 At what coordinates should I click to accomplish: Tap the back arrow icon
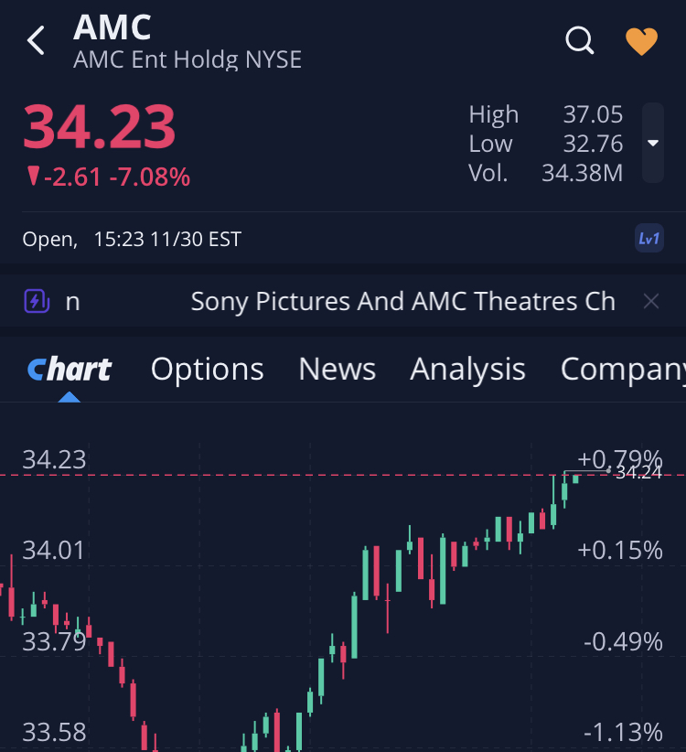click(36, 41)
